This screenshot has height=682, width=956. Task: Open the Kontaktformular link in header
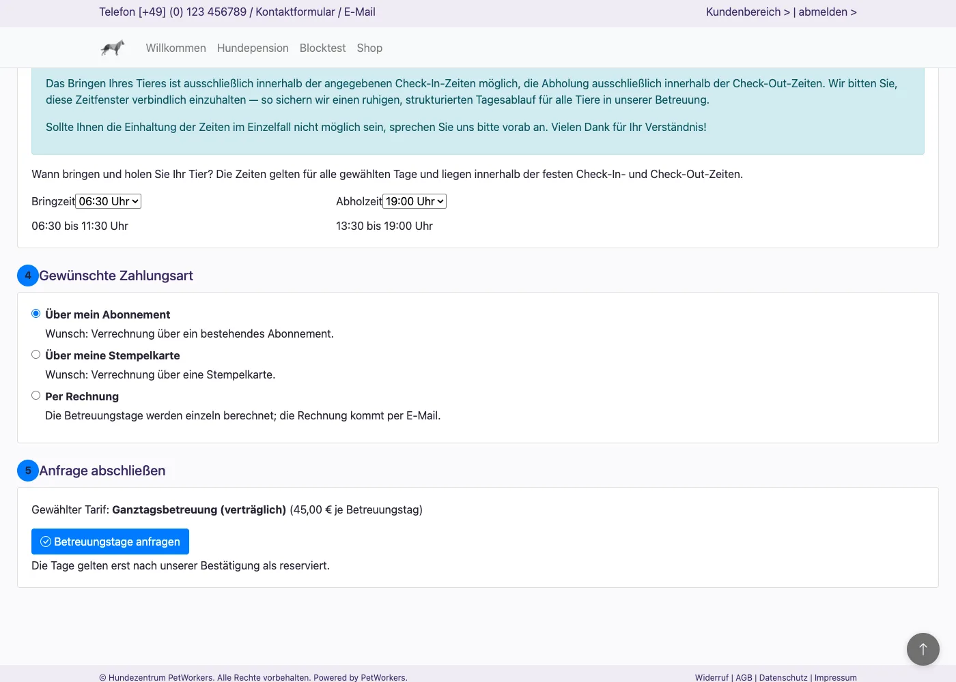[295, 12]
